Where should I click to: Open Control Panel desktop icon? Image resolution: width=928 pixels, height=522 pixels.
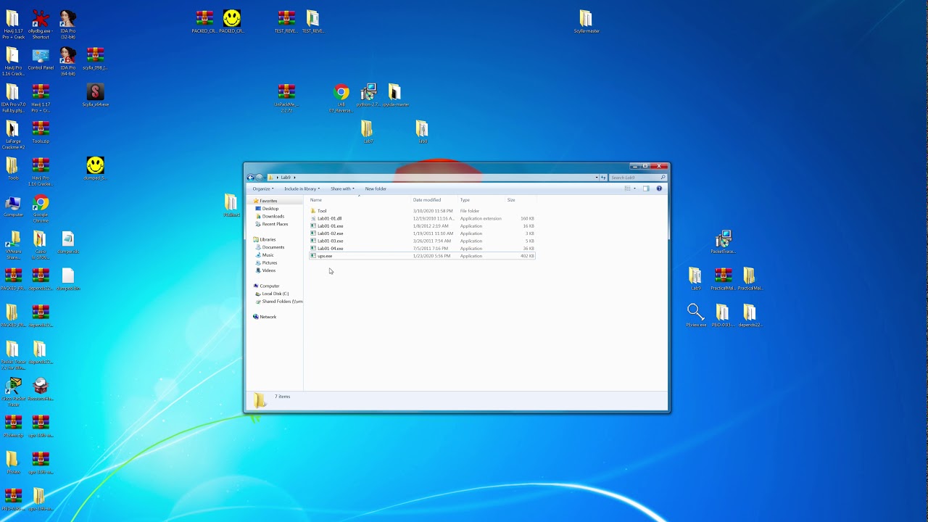click(x=41, y=59)
